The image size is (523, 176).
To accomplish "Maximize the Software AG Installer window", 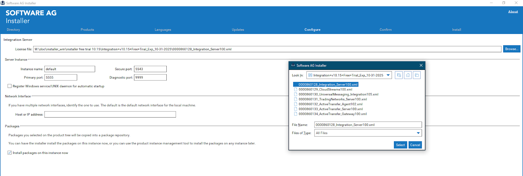I will point(504,3).
